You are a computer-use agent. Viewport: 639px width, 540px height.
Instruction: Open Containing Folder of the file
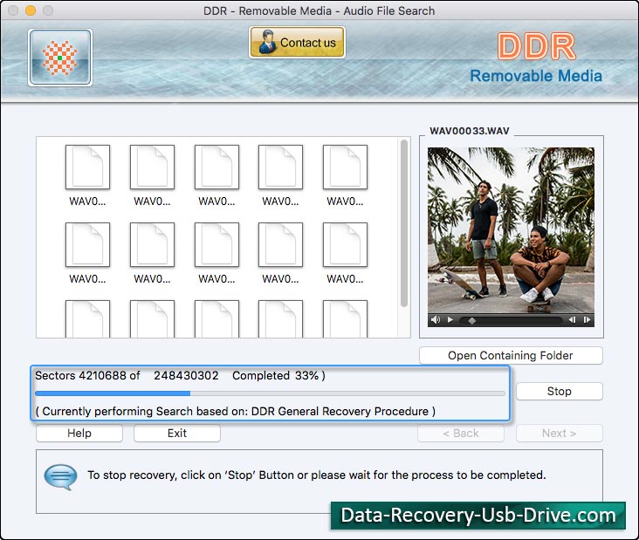[511, 356]
